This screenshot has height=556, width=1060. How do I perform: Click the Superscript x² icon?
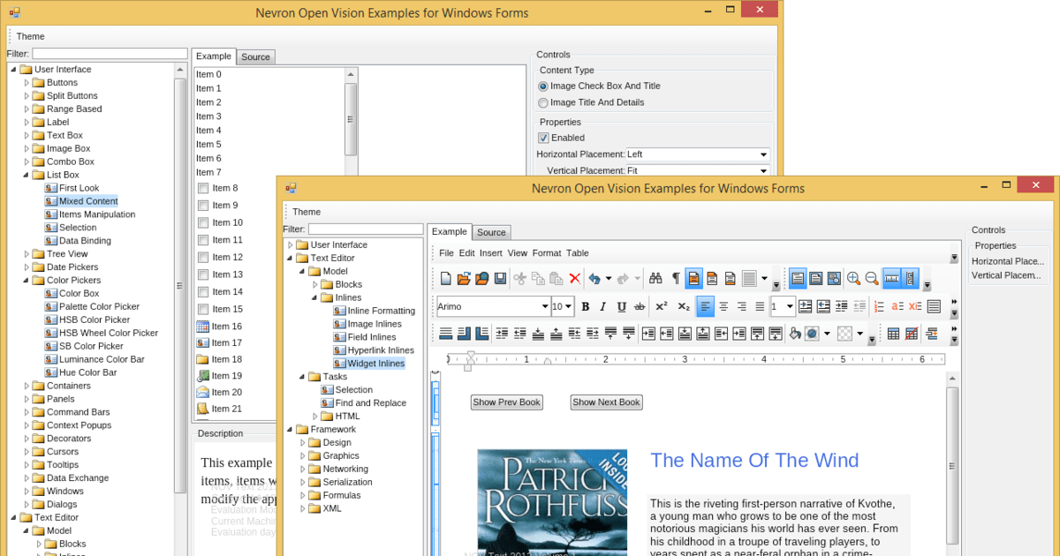(661, 306)
